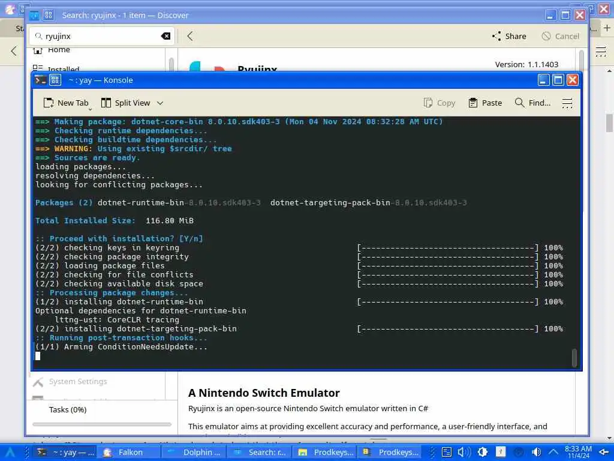This screenshot has height=461, width=614.
Task: Switch to the Search Discover taskbar entry
Action: 259,453
